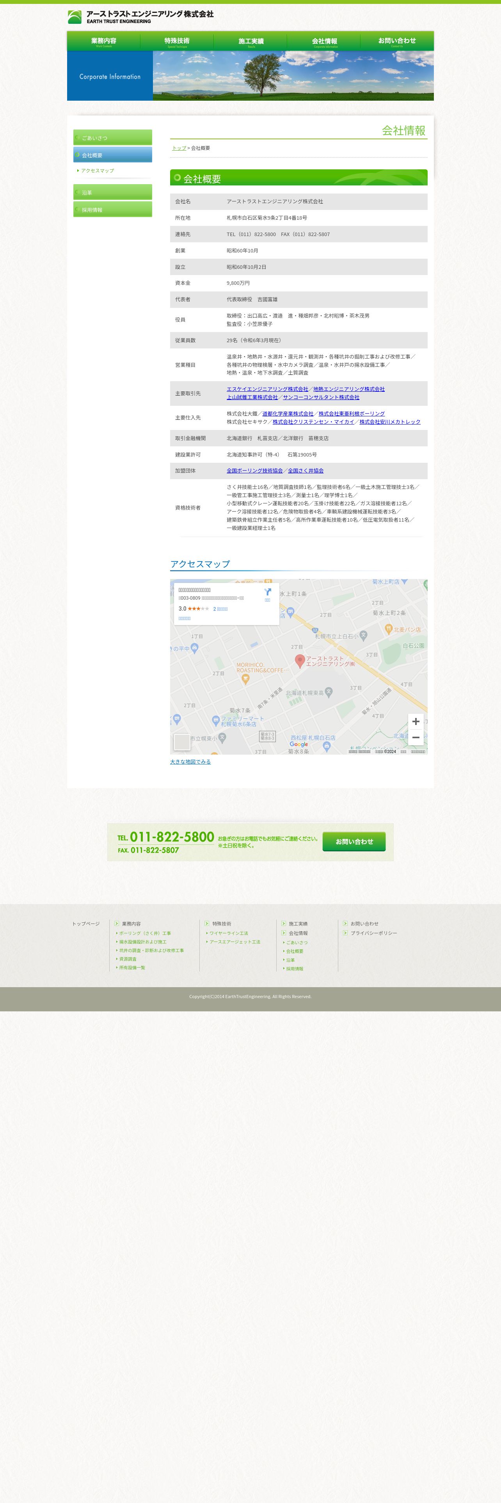Viewport: 501px width, 1503px height.
Task: Open 株式会社安川メカトレック link
Action: pyautogui.click(x=390, y=422)
